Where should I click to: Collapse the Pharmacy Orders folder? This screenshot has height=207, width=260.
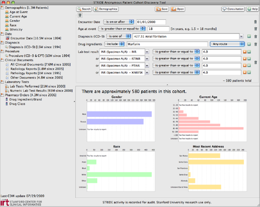click(x=2, y=95)
